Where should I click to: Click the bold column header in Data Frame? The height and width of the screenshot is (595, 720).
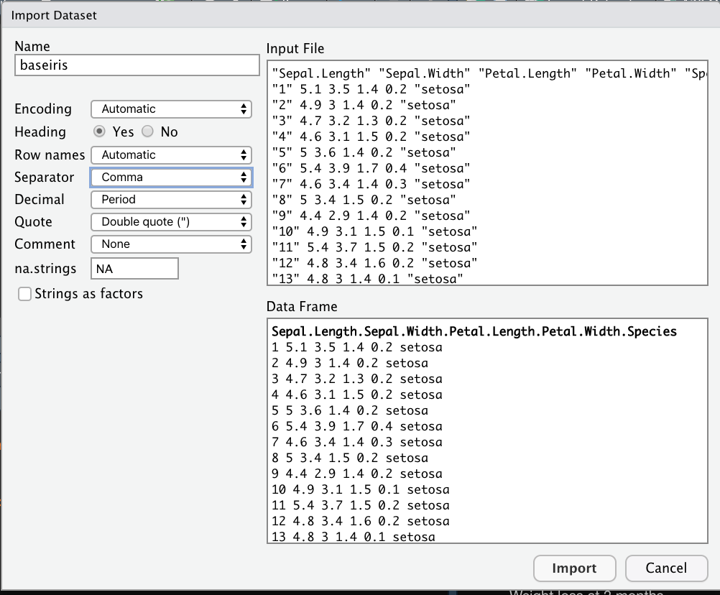[474, 331]
